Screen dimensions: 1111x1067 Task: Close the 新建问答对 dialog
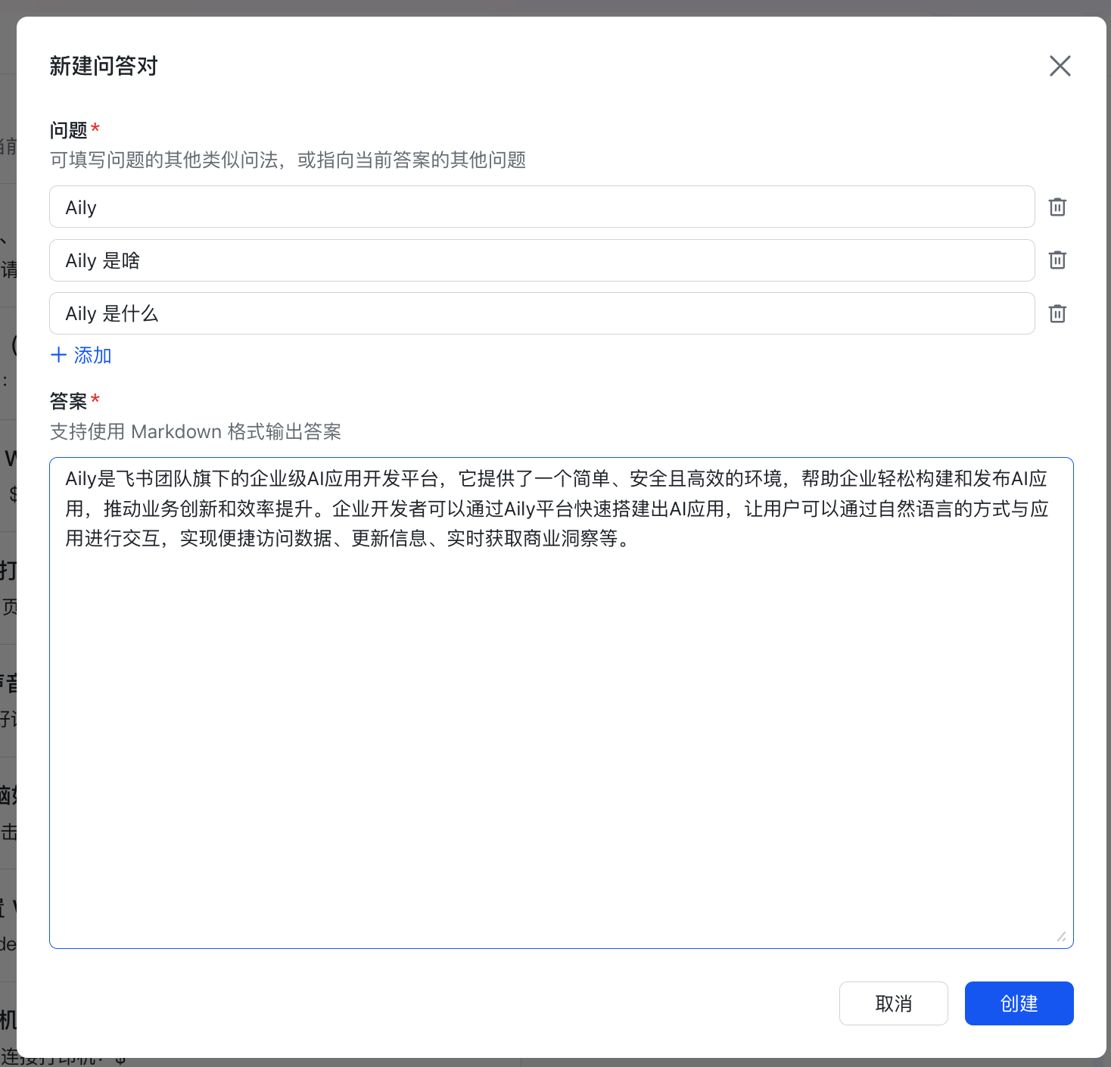[x=1060, y=66]
